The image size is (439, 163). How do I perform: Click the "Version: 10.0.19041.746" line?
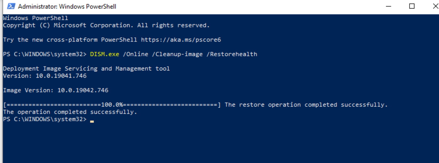pyautogui.click(x=45, y=76)
